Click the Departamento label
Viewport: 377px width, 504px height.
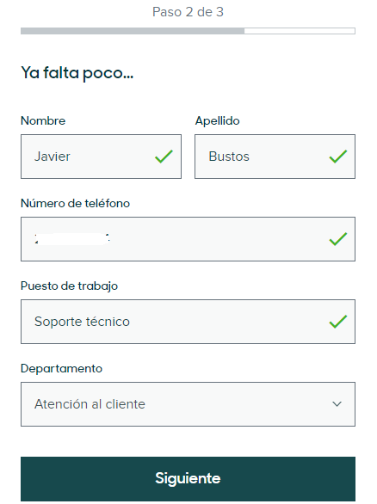click(61, 369)
